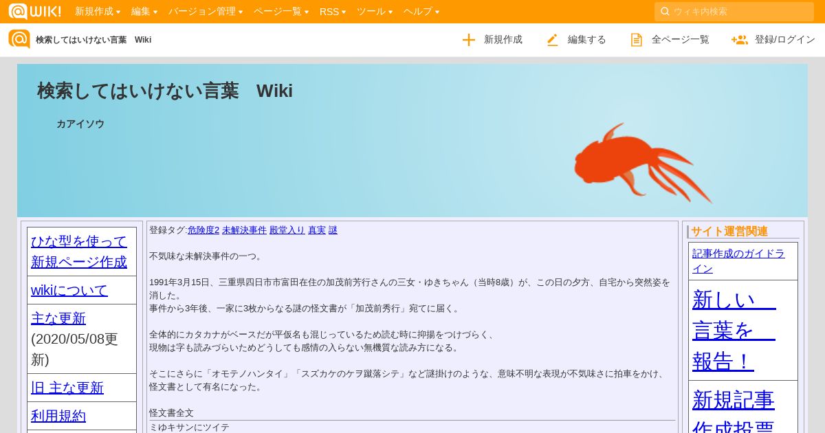The height and width of the screenshot is (433, 825).
Task: Click the page title カアイソウ
Action: [80, 124]
